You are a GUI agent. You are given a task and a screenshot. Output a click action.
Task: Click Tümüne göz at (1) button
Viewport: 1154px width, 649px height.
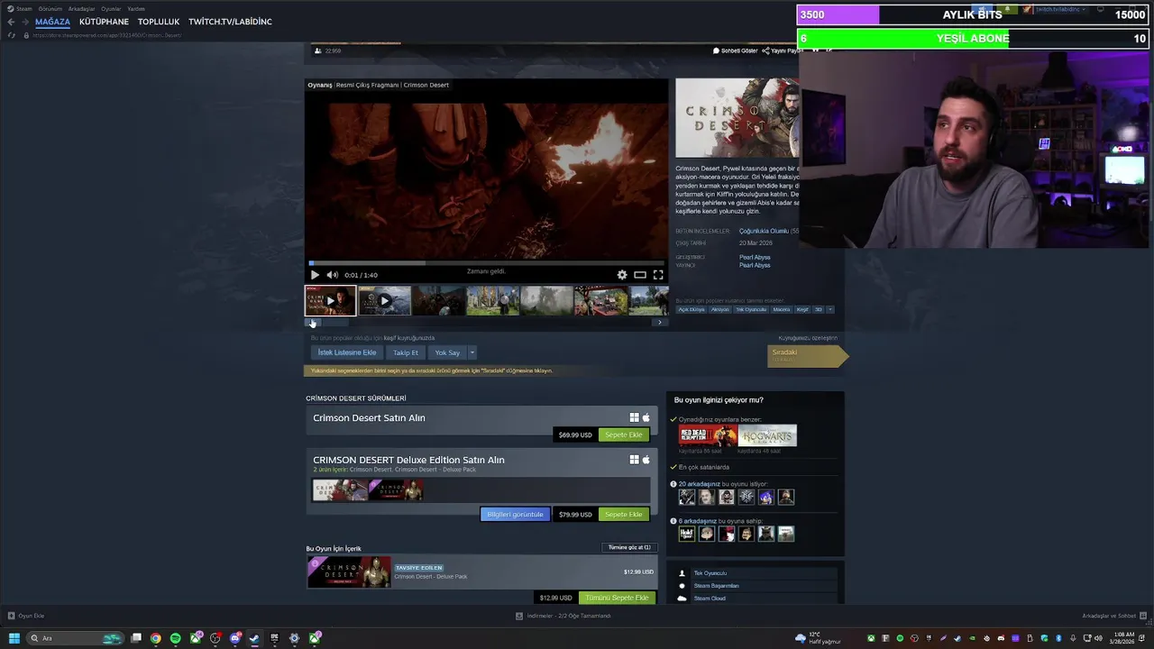click(629, 547)
